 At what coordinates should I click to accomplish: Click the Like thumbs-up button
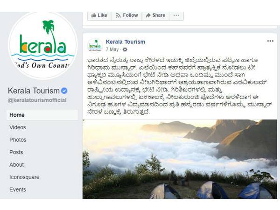pos(99,15)
